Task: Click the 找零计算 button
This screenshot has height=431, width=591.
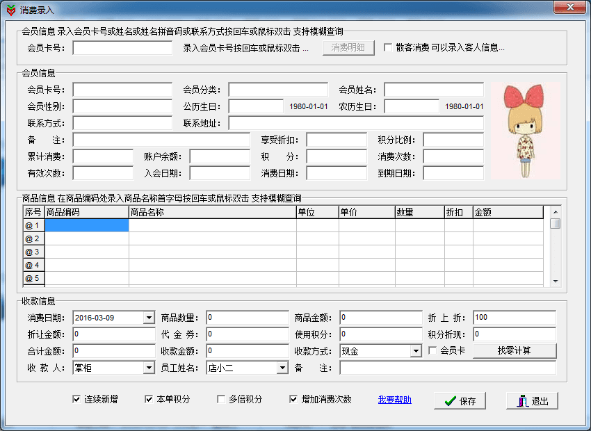Action: (x=515, y=351)
